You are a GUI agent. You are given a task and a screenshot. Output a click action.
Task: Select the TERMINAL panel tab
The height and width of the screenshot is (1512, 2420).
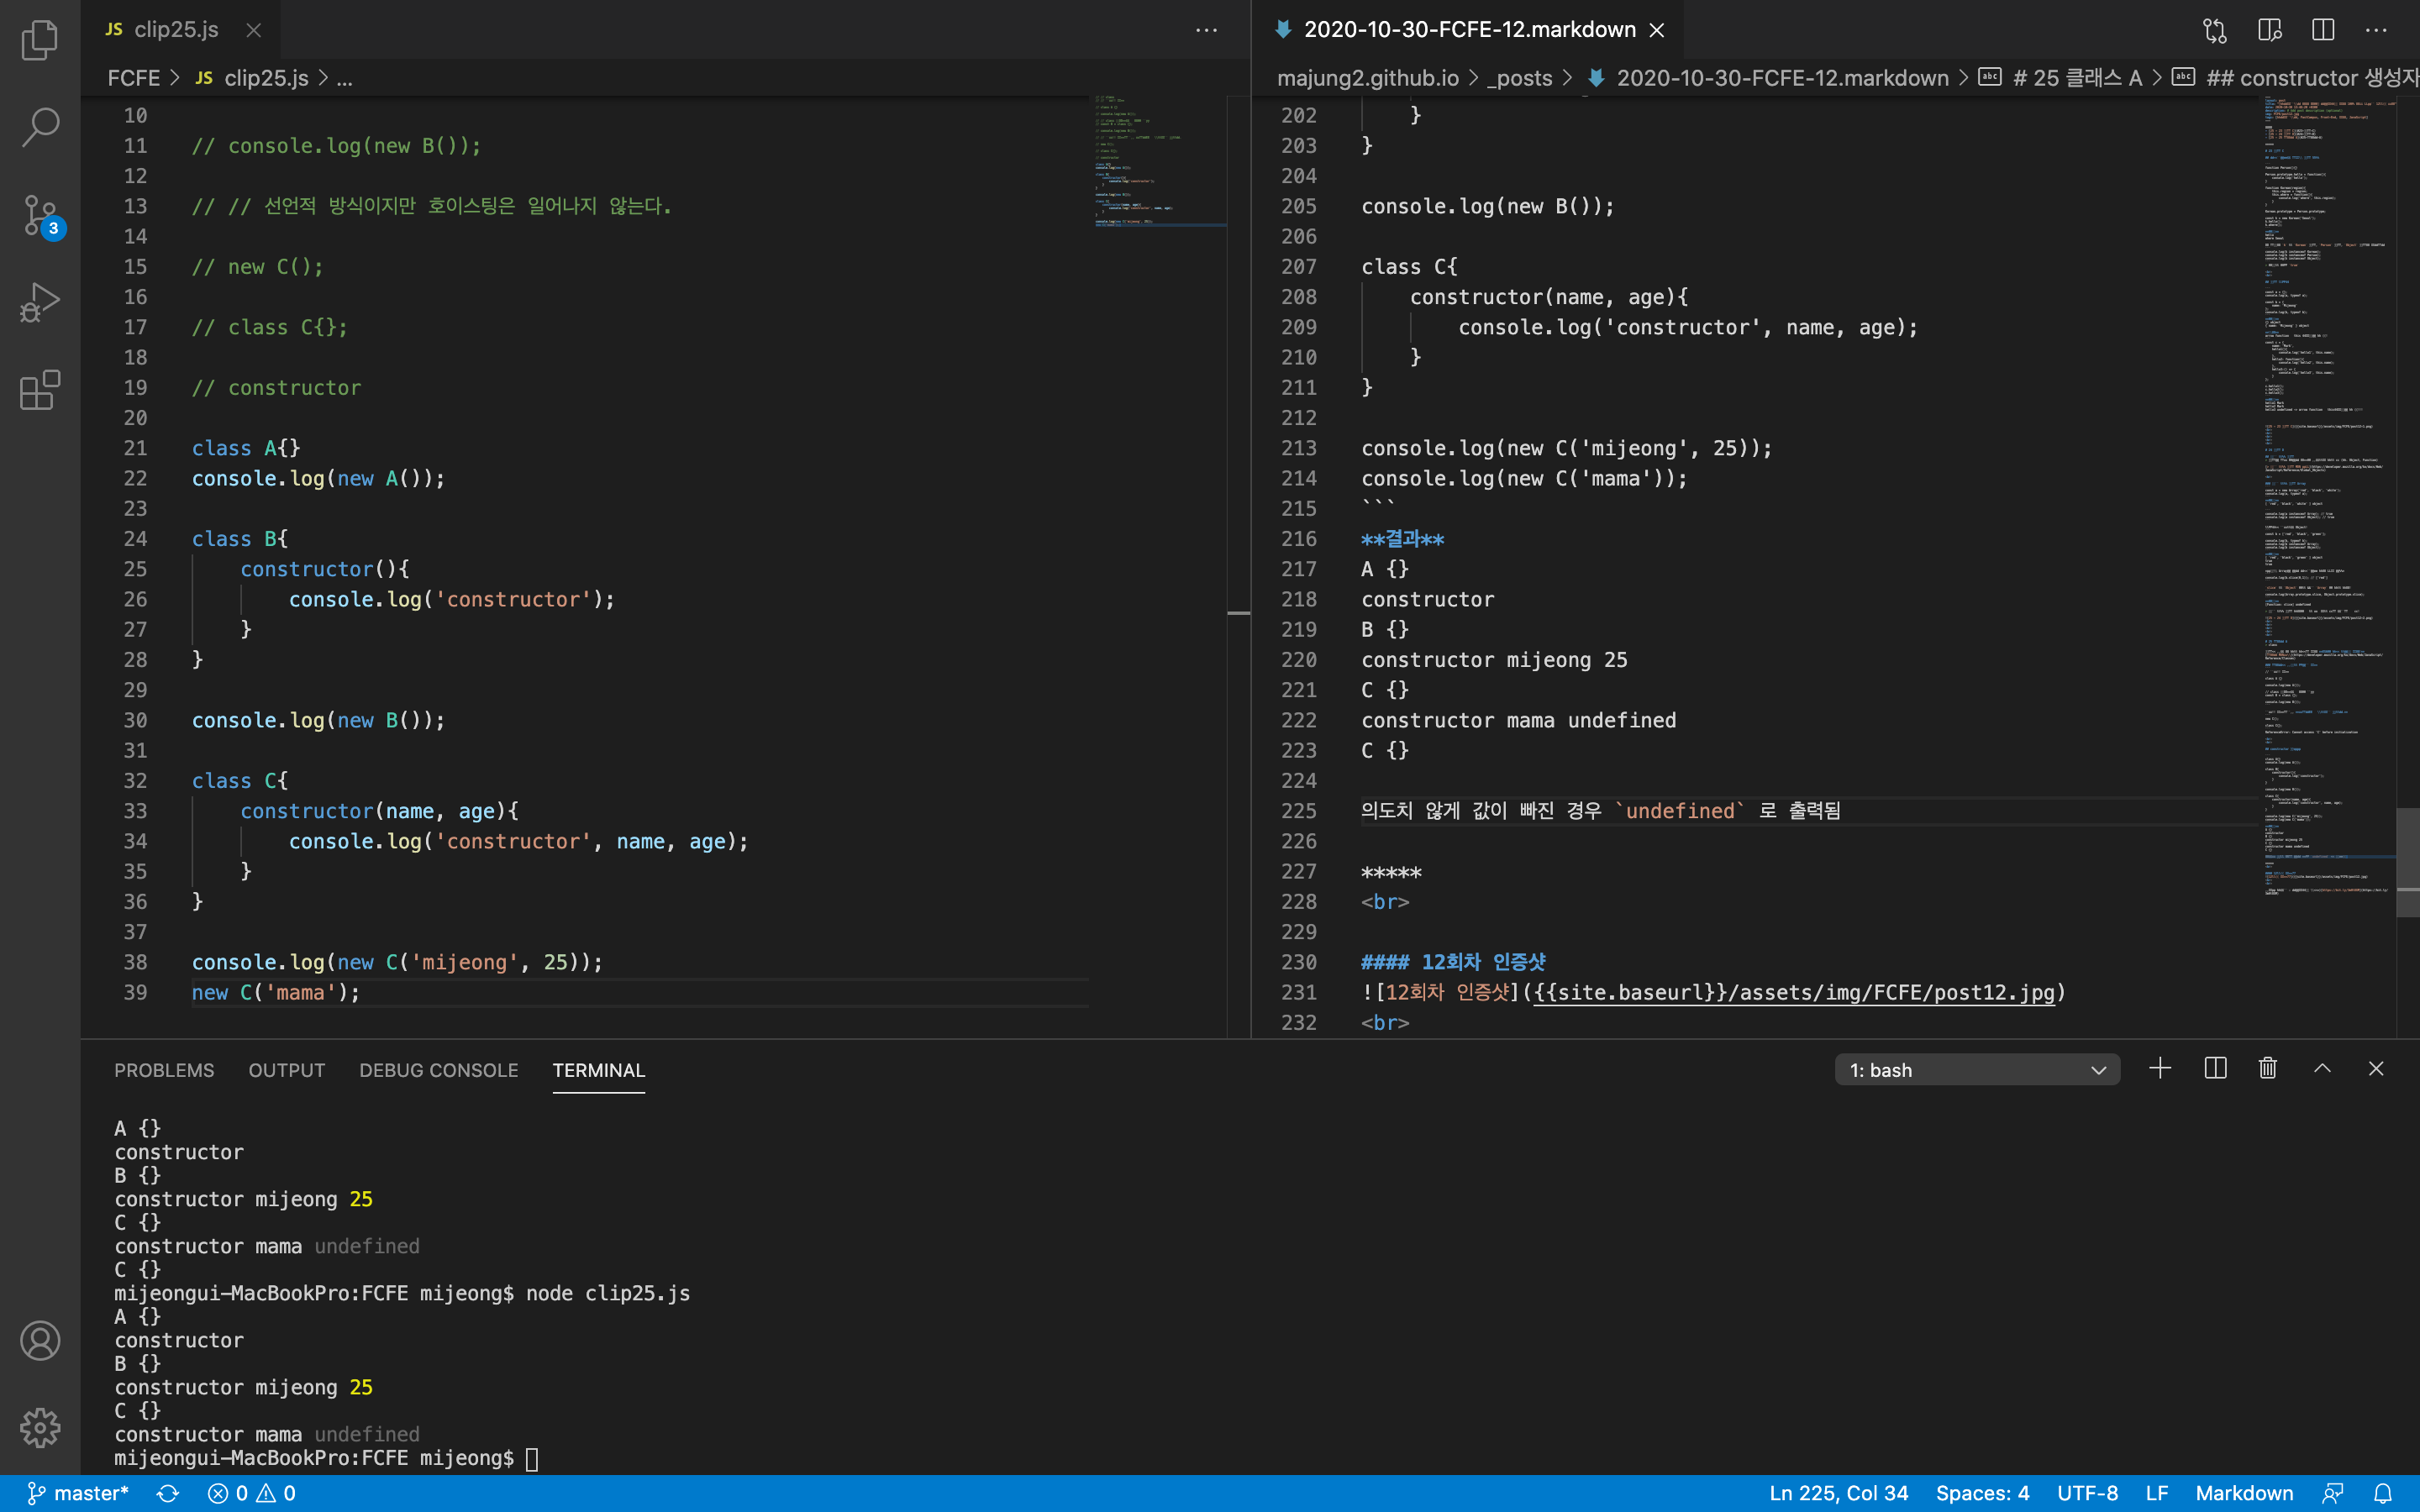point(599,1070)
